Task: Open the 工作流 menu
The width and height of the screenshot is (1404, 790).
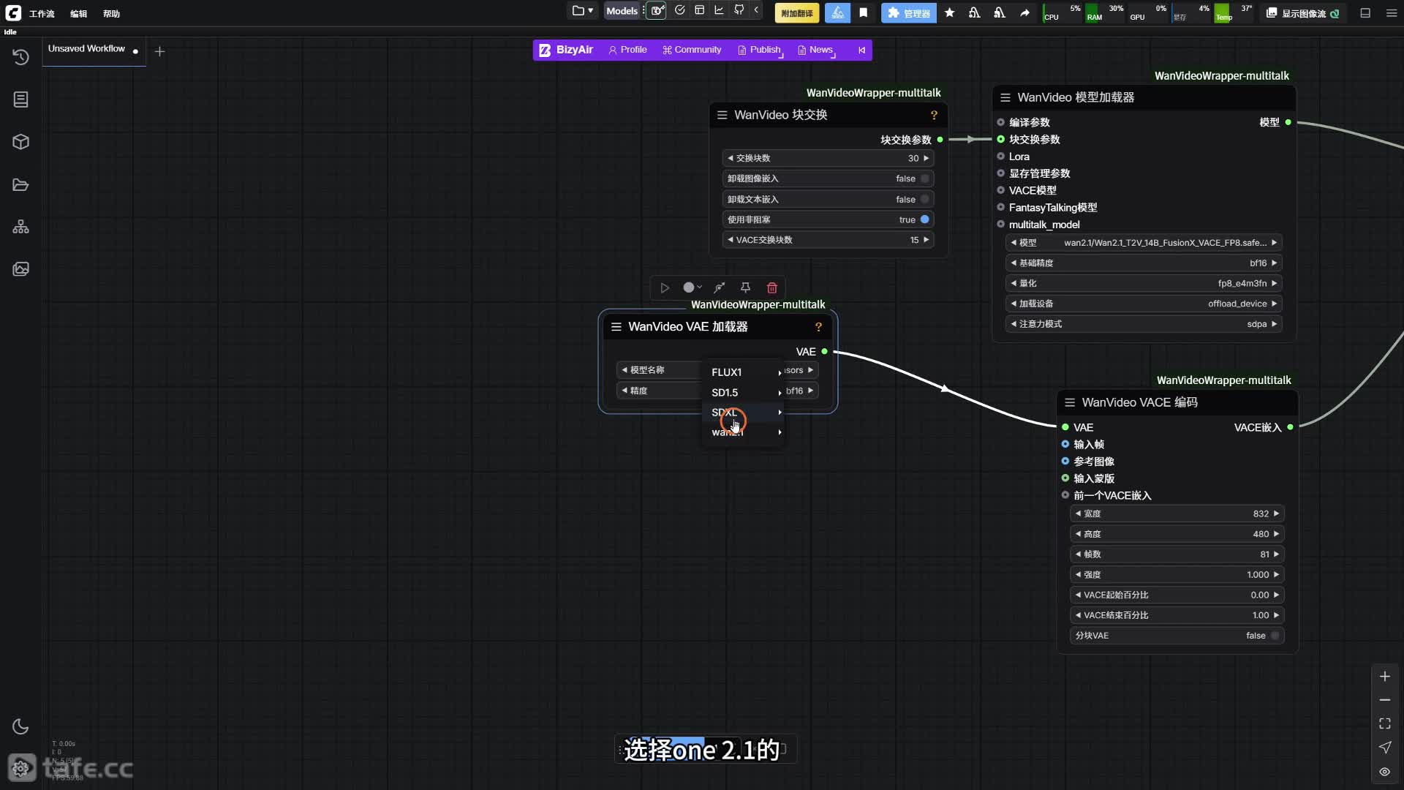Action: pyautogui.click(x=42, y=13)
